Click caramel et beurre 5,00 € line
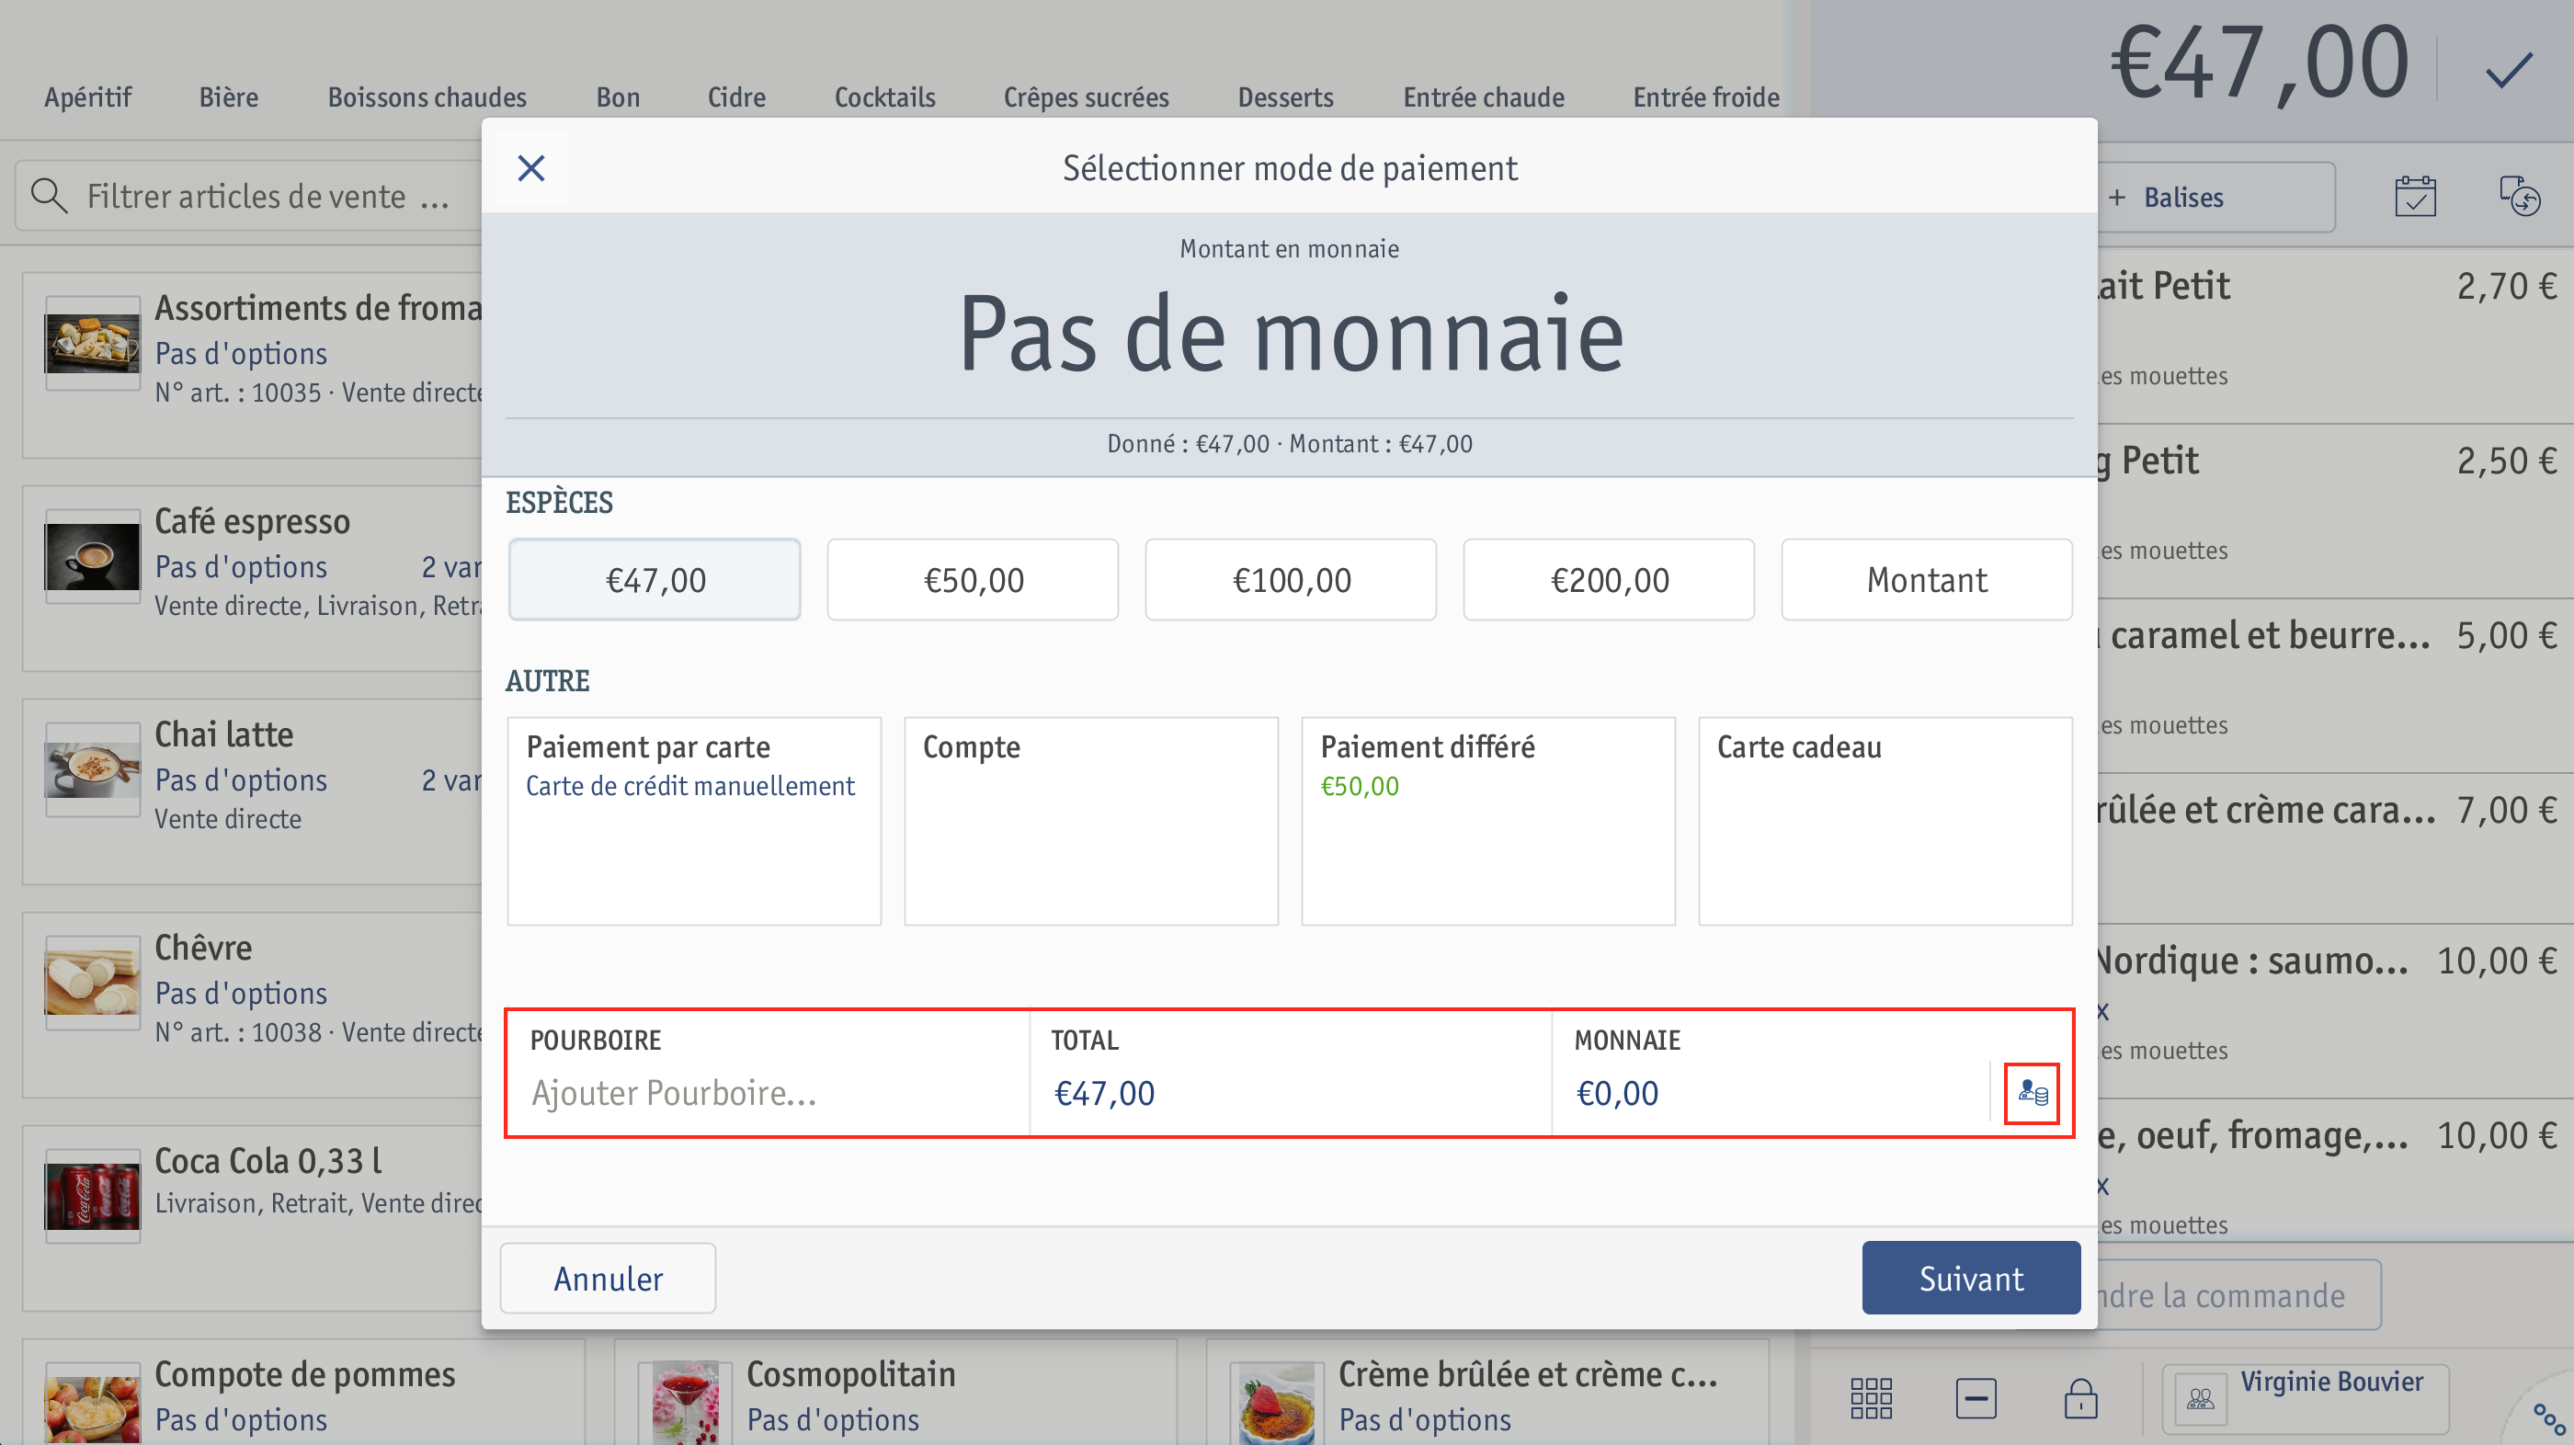The height and width of the screenshot is (1445, 2574). click(x=2335, y=685)
